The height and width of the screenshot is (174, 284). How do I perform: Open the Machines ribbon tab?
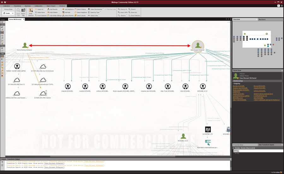[x=27, y=6]
